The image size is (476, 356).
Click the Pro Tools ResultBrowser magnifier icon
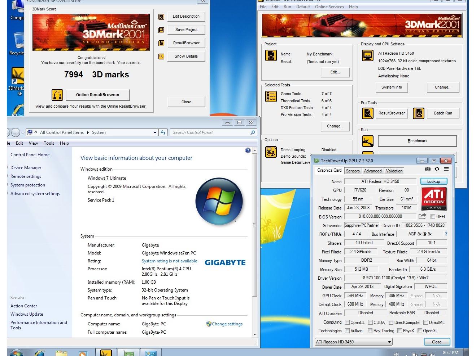367,113
